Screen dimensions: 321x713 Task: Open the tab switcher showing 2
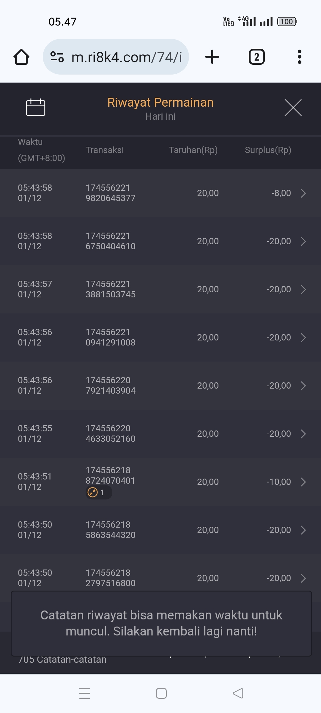(x=257, y=57)
